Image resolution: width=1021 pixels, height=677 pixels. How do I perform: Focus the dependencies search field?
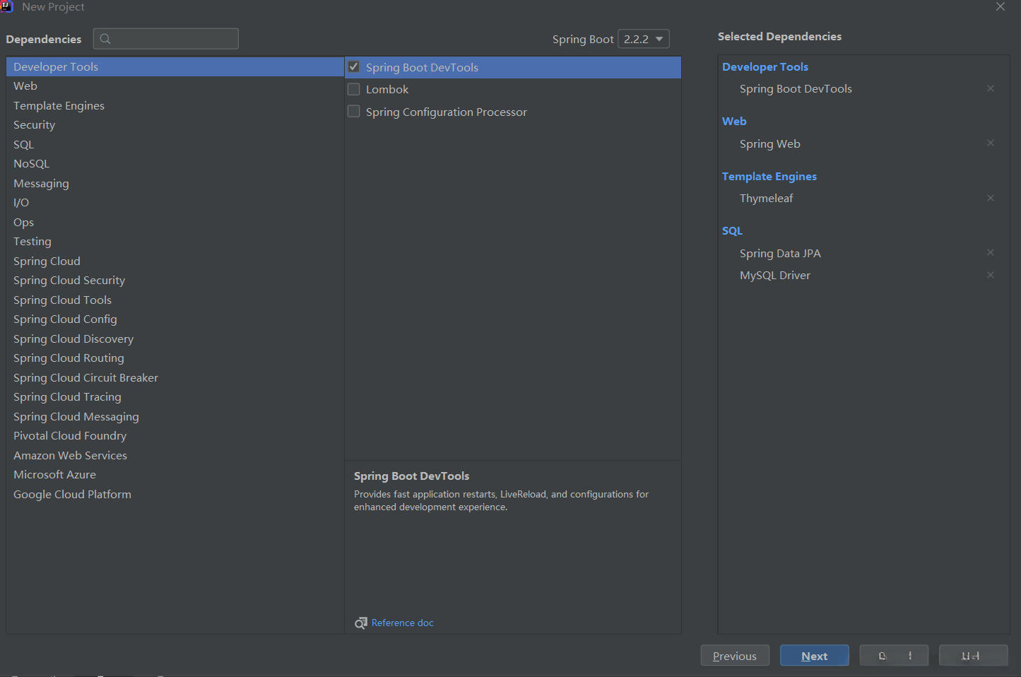174,39
